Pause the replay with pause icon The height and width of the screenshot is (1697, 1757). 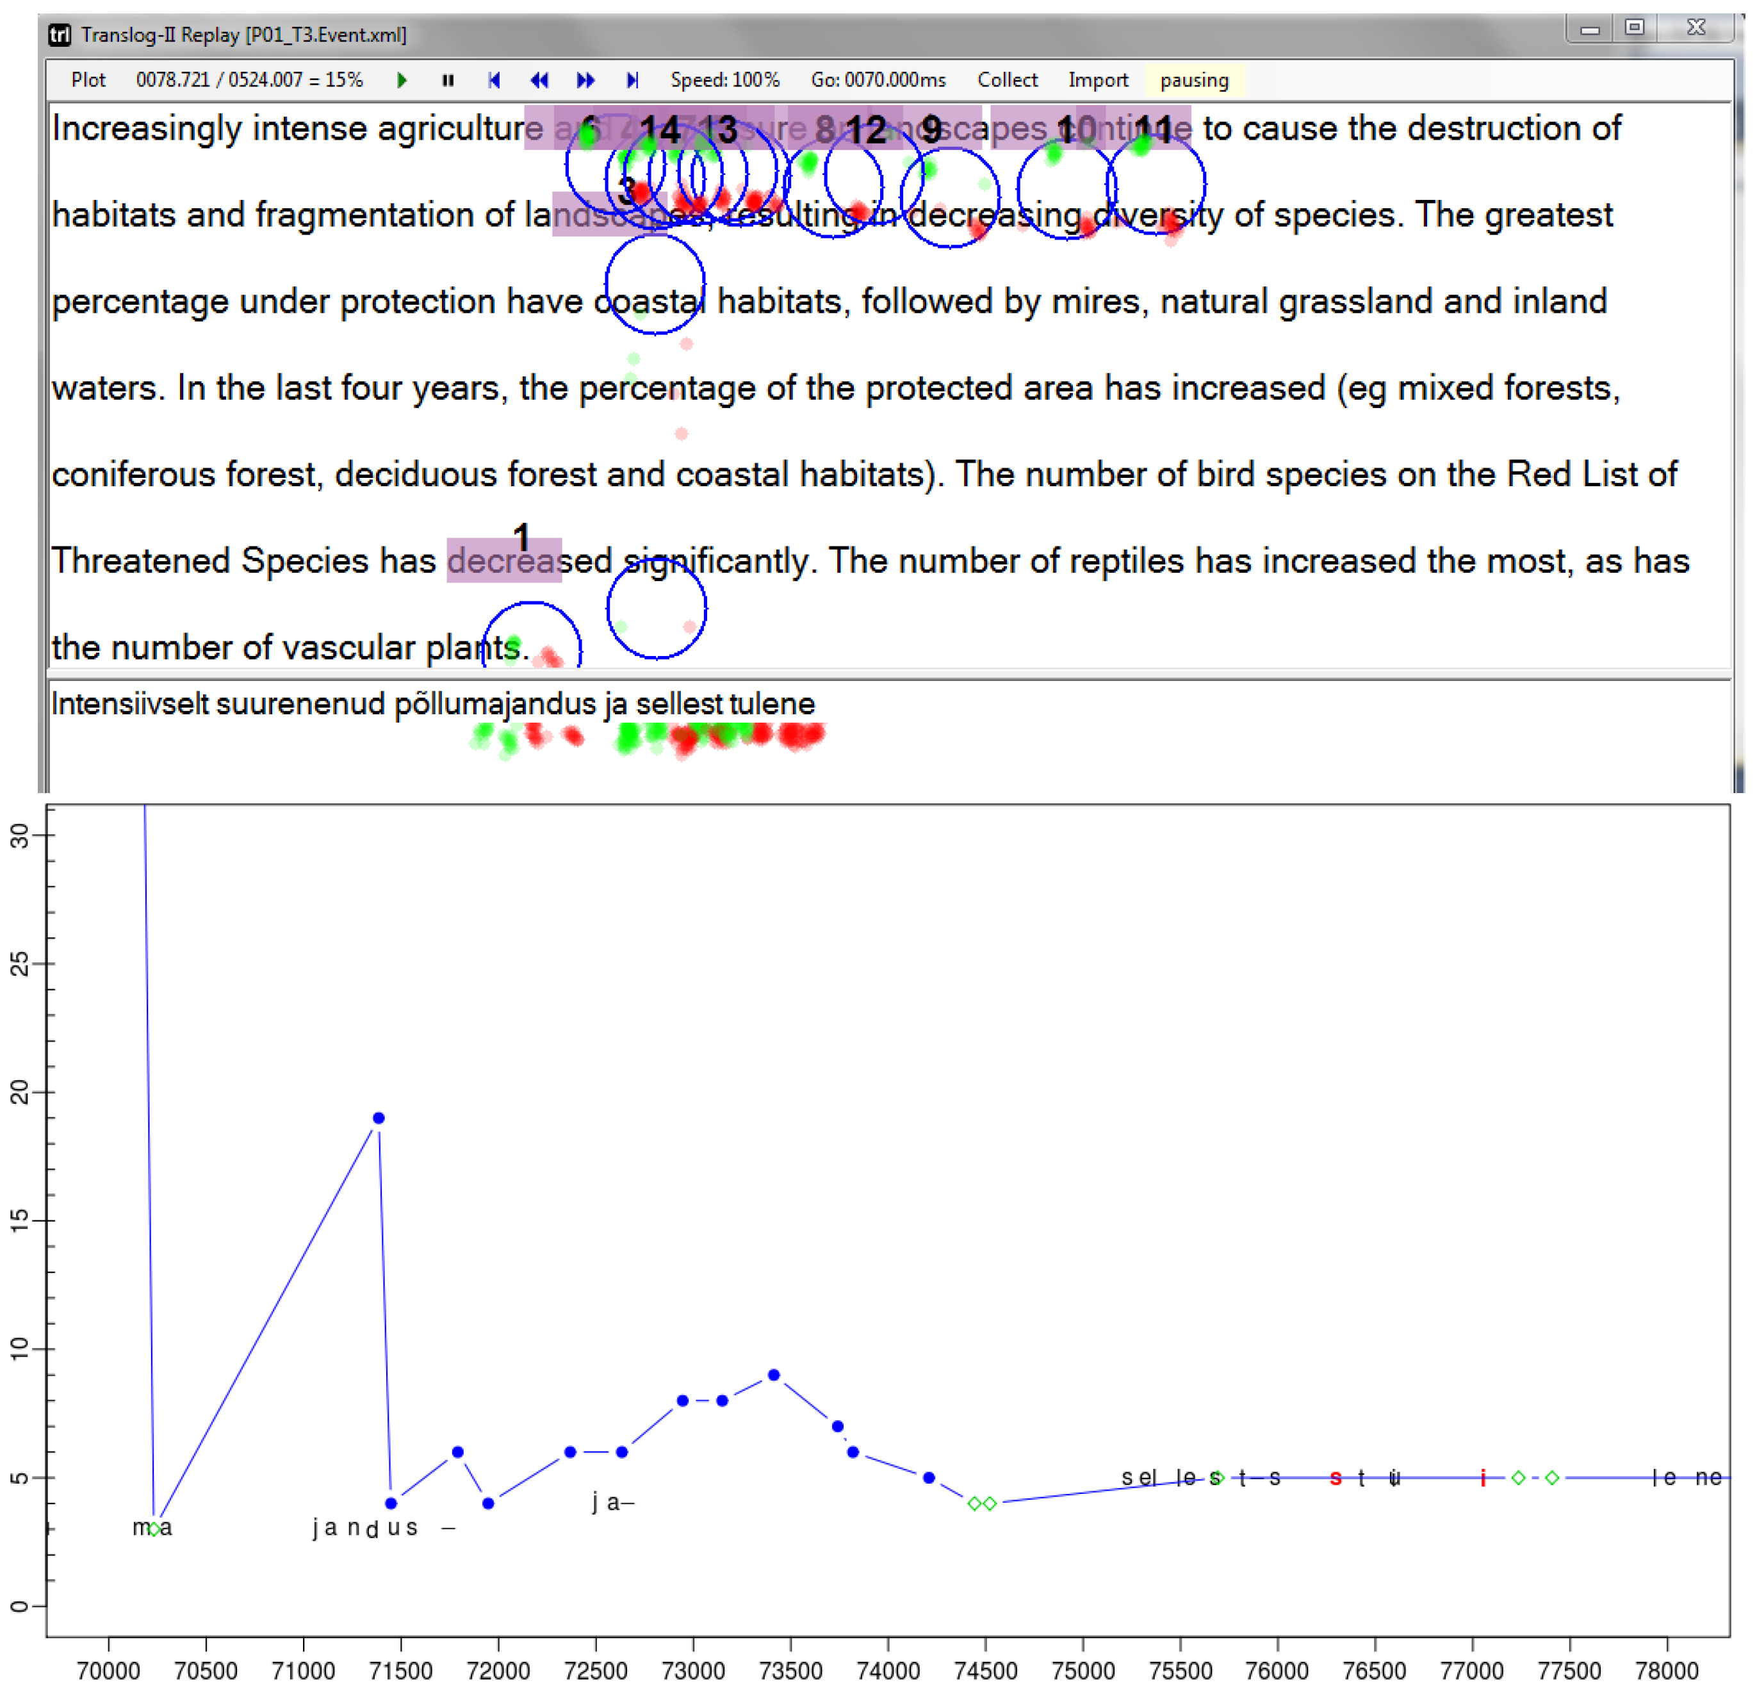point(448,81)
